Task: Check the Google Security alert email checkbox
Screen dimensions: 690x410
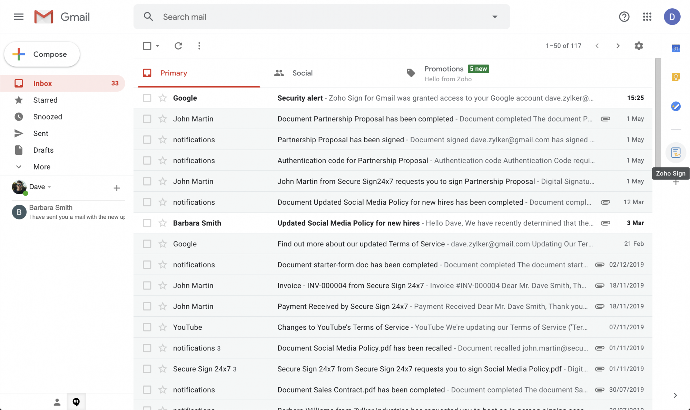Action: [x=147, y=98]
